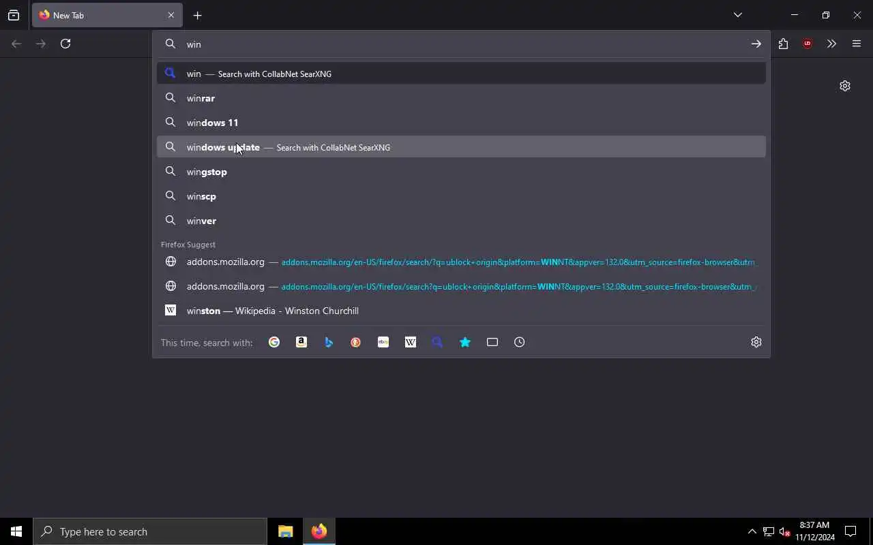Search this time with DuckDuckGo
The image size is (873, 545).
point(356,342)
